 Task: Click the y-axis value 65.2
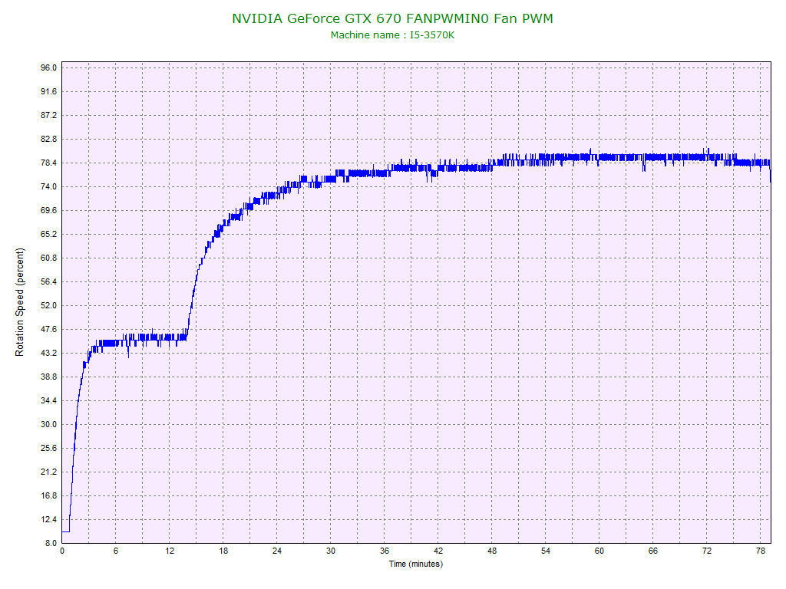[x=48, y=235]
